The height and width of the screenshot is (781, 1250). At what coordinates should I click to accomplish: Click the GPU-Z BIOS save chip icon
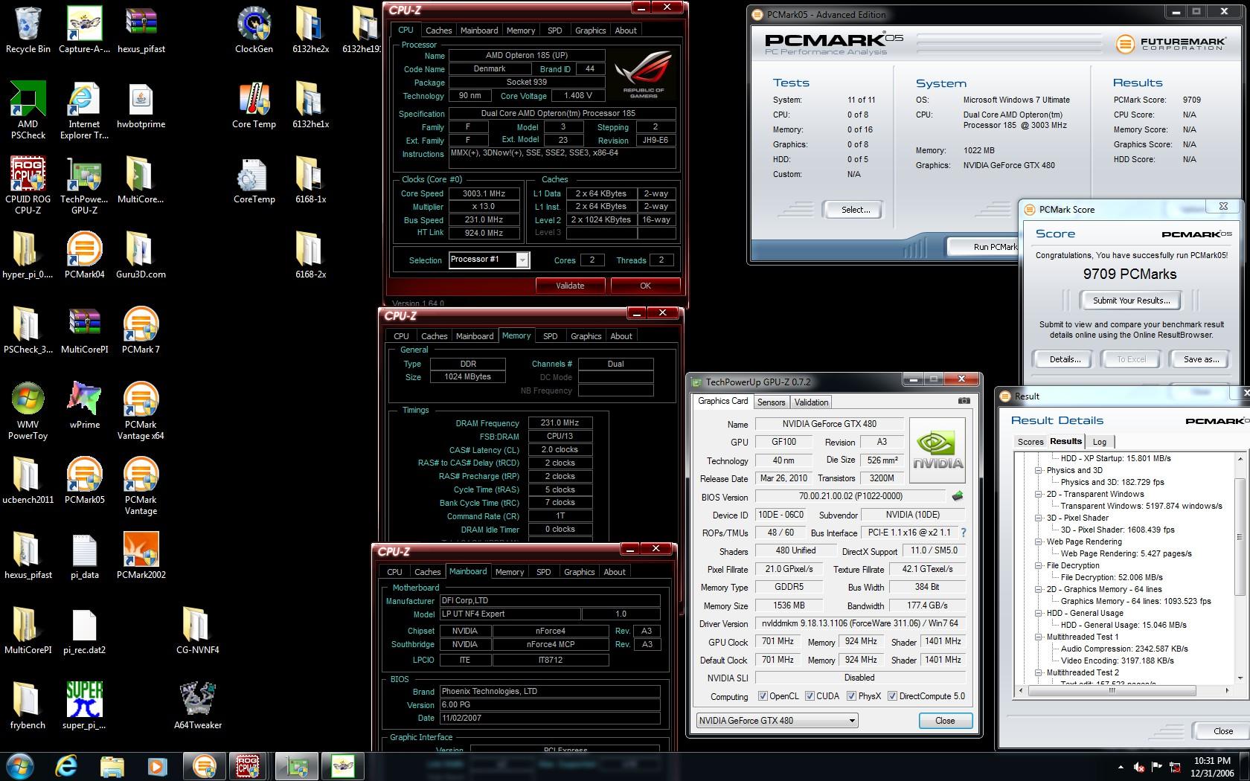tap(957, 496)
